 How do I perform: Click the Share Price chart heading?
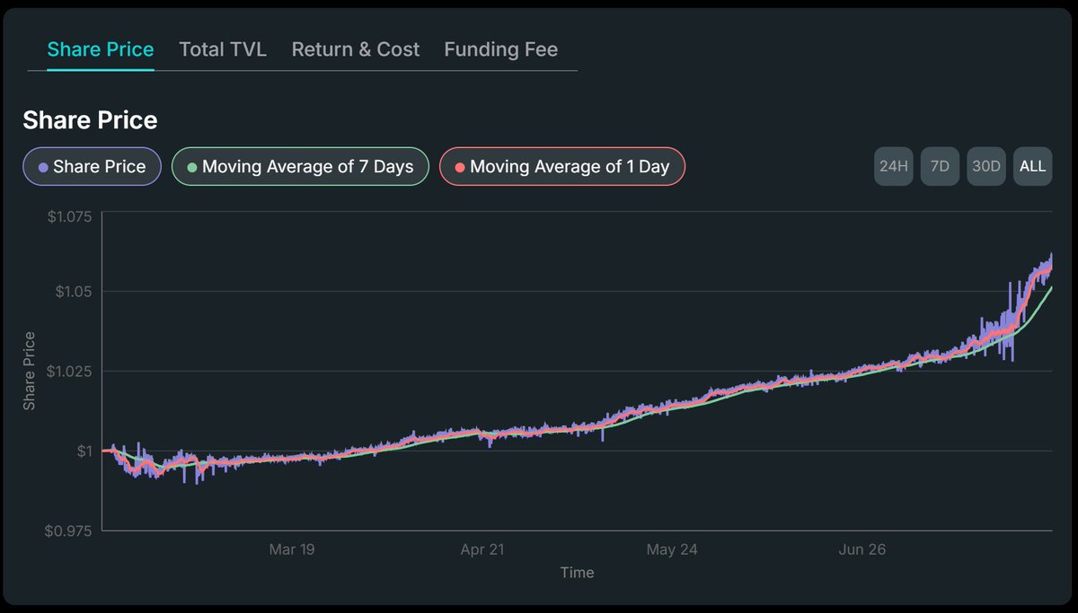click(90, 120)
